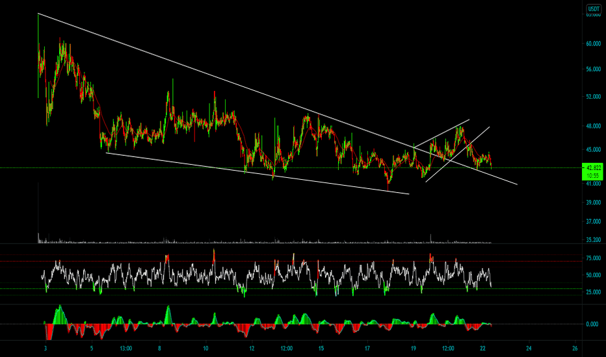Click the date label 17 on time axis
The height and width of the screenshot is (357, 606).
pos(367,349)
